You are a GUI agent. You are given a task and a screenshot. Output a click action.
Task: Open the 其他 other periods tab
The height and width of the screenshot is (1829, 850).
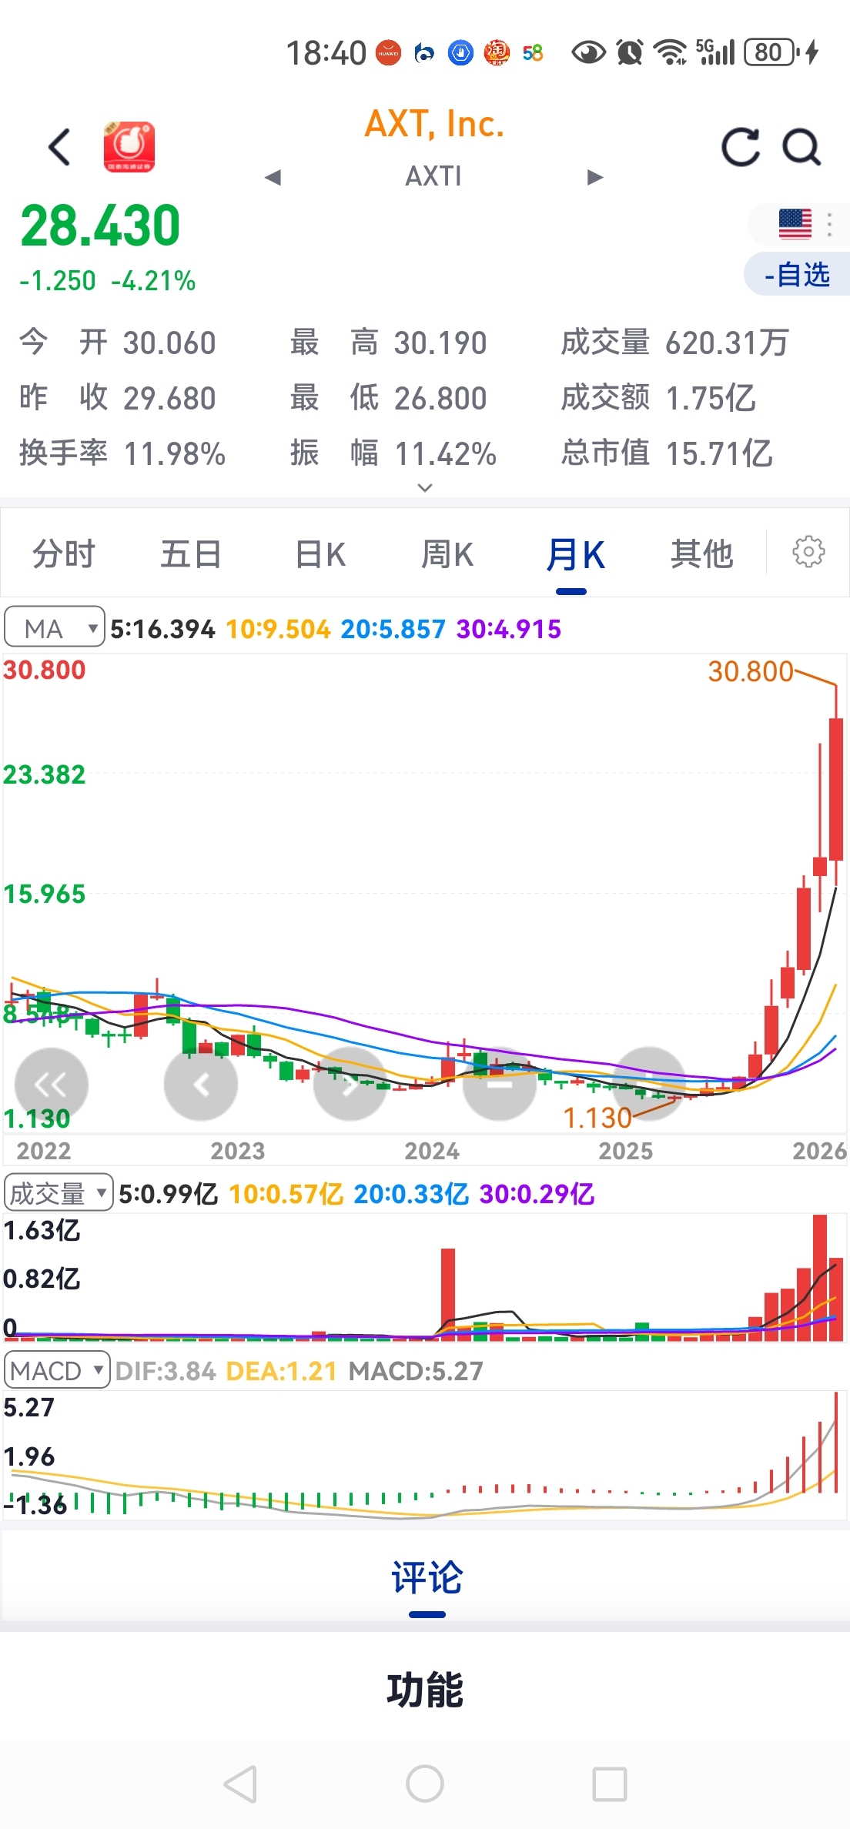click(x=701, y=554)
